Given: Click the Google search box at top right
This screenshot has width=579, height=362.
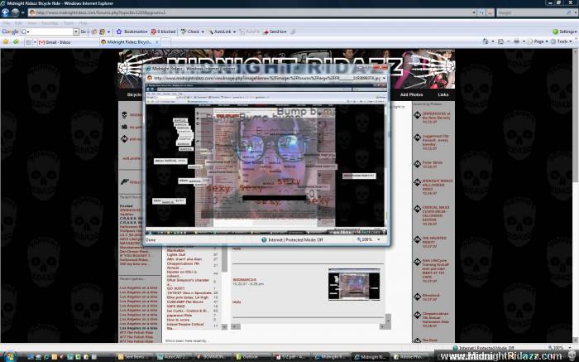Looking at the screenshot, I should coord(530,12).
